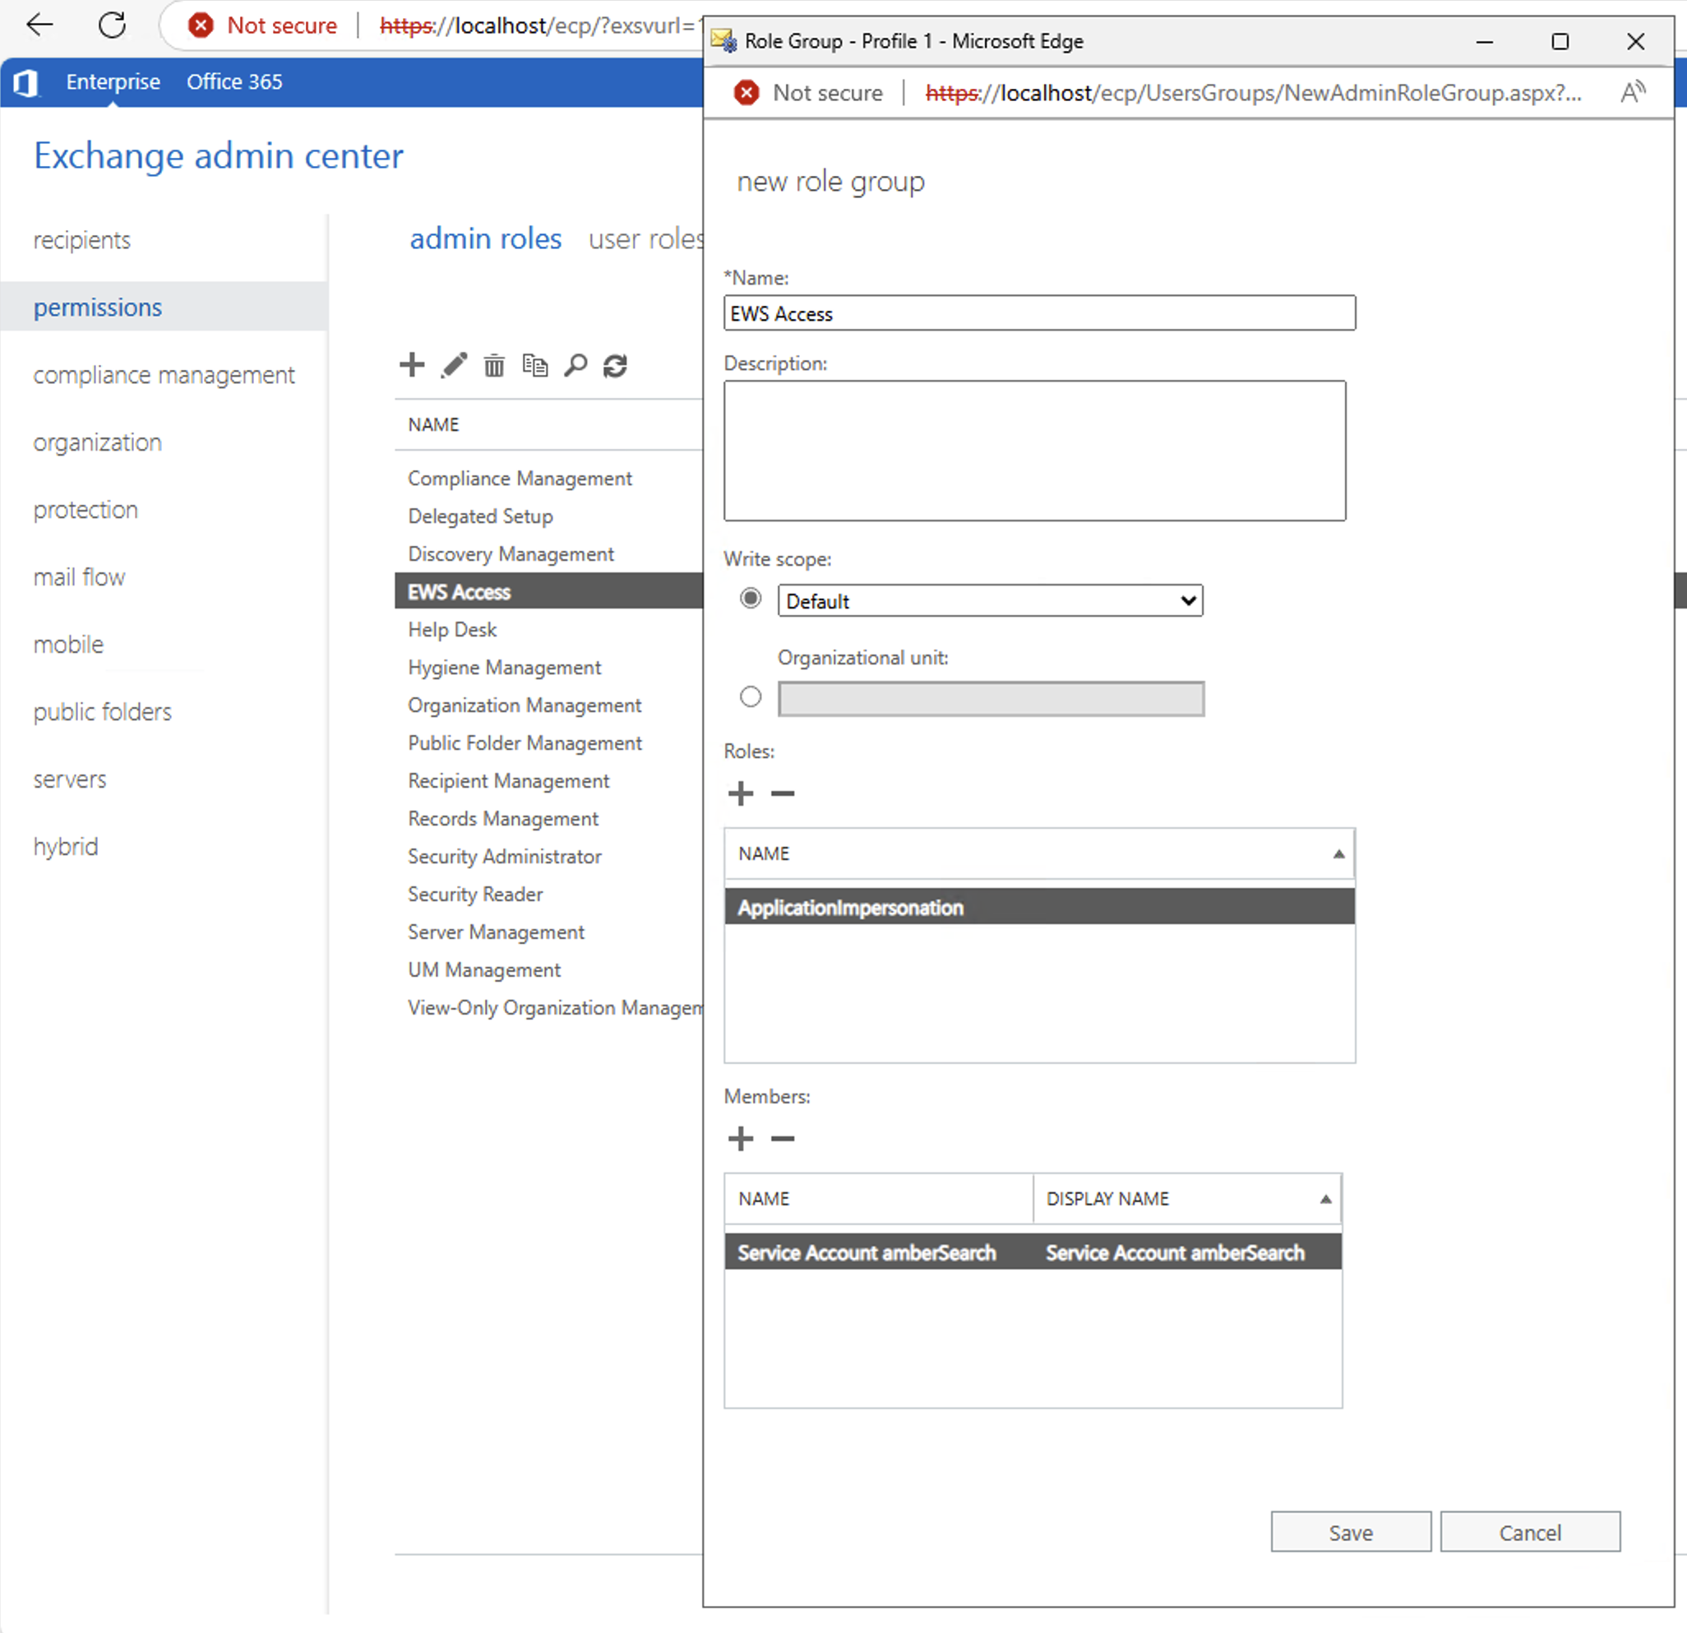Screen dimensions: 1687x1633
Task: Select Records Management role group
Action: [502, 819]
